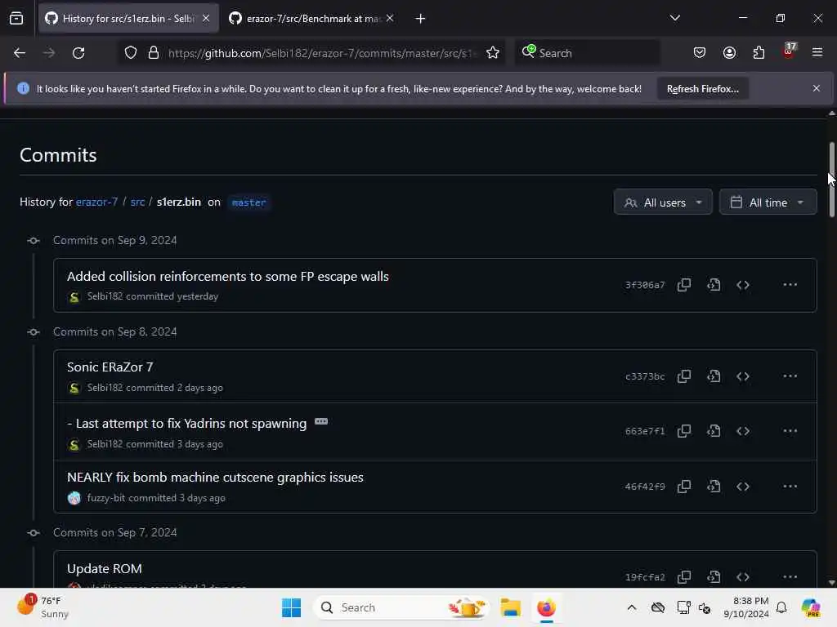This screenshot has height=627, width=837.
Task: Dismiss the Firefox refresh notification bar
Action: [817, 88]
